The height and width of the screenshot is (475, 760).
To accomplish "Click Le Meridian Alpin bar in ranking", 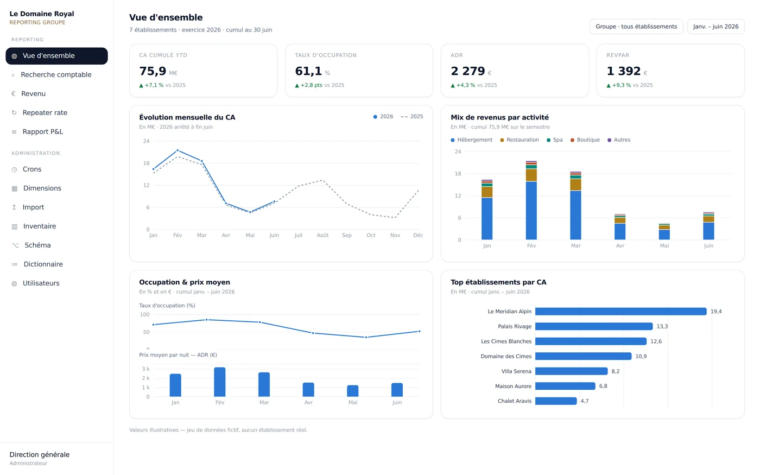I will click(620, 312).
